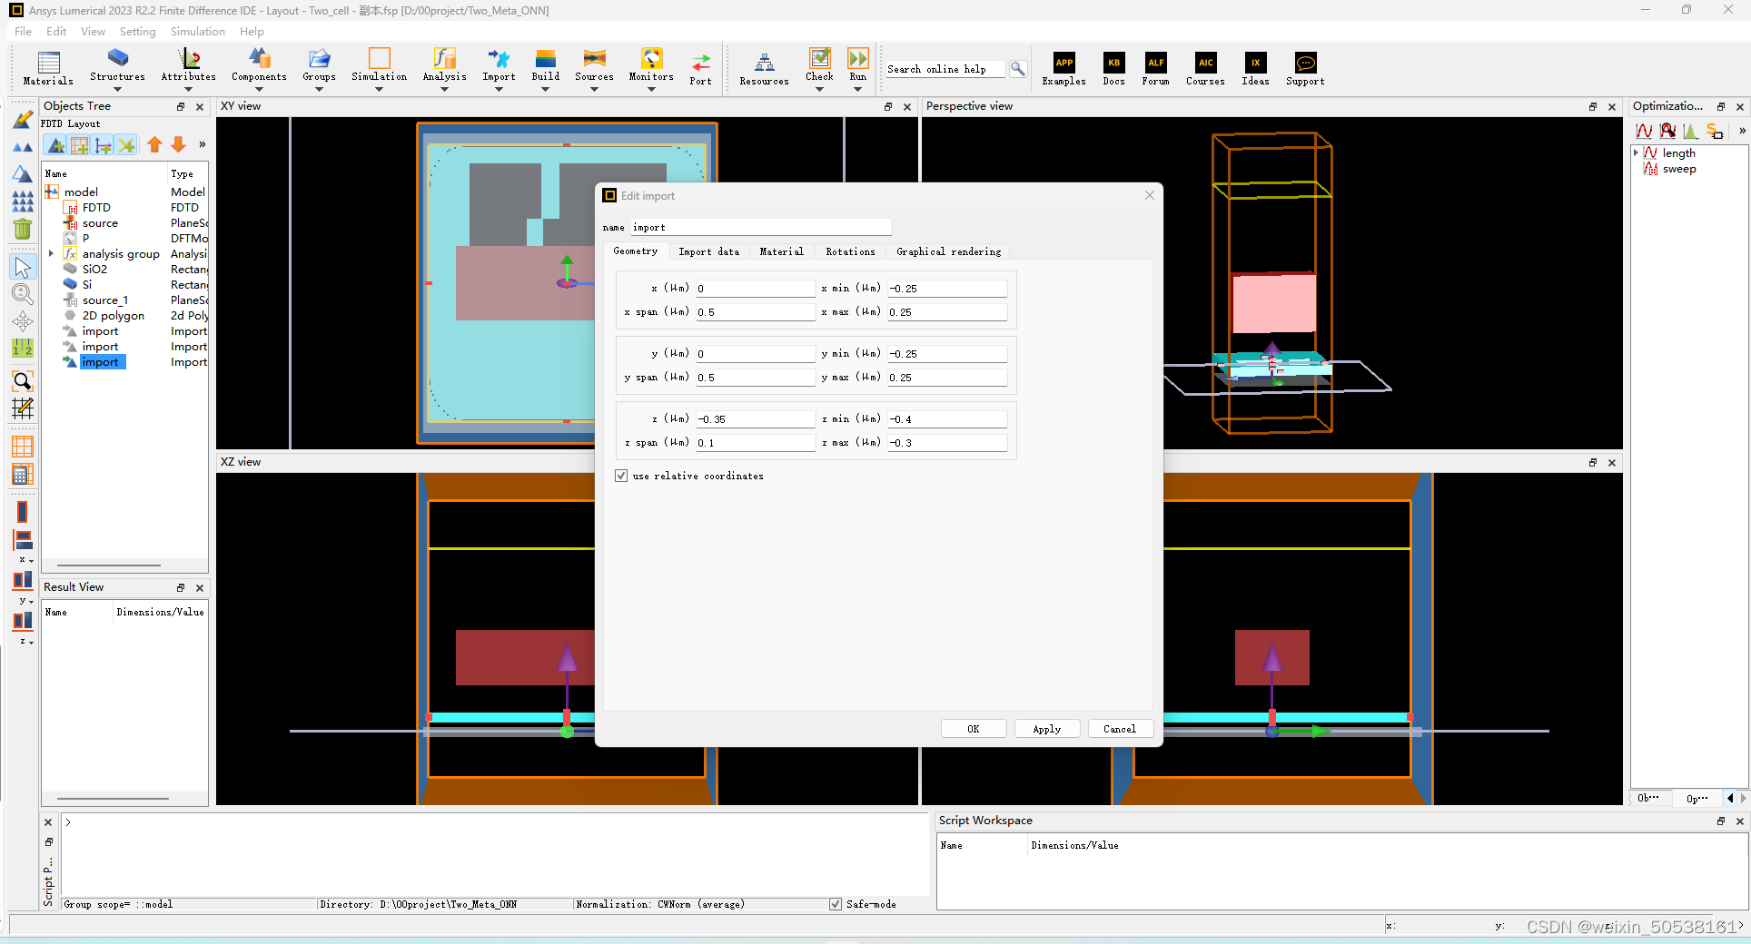Disable Safe-mode at bottom status bar

(835, 904)
